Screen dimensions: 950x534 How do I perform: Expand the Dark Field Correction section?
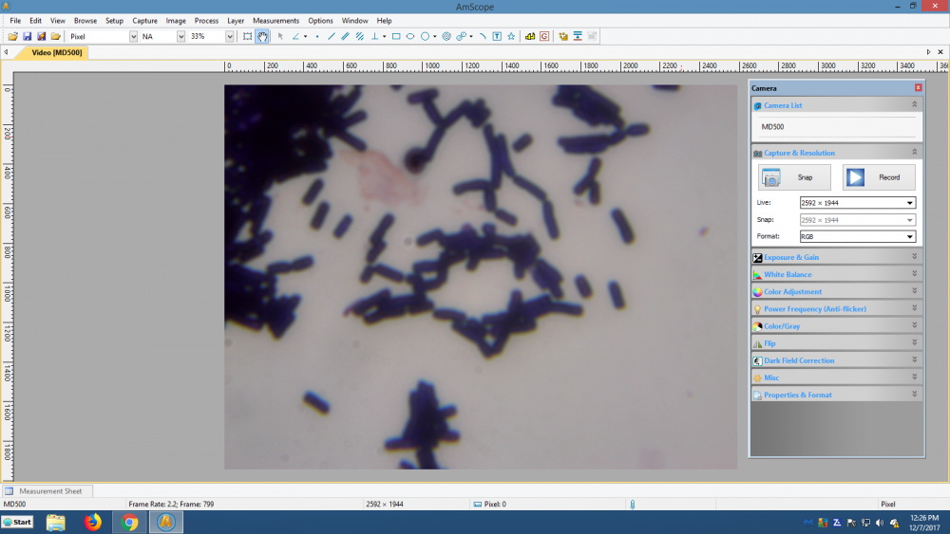pos(836,360)
